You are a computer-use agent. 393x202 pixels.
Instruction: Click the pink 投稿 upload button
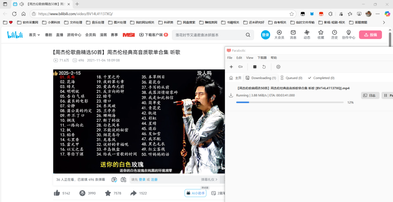(x=370, y=35)
